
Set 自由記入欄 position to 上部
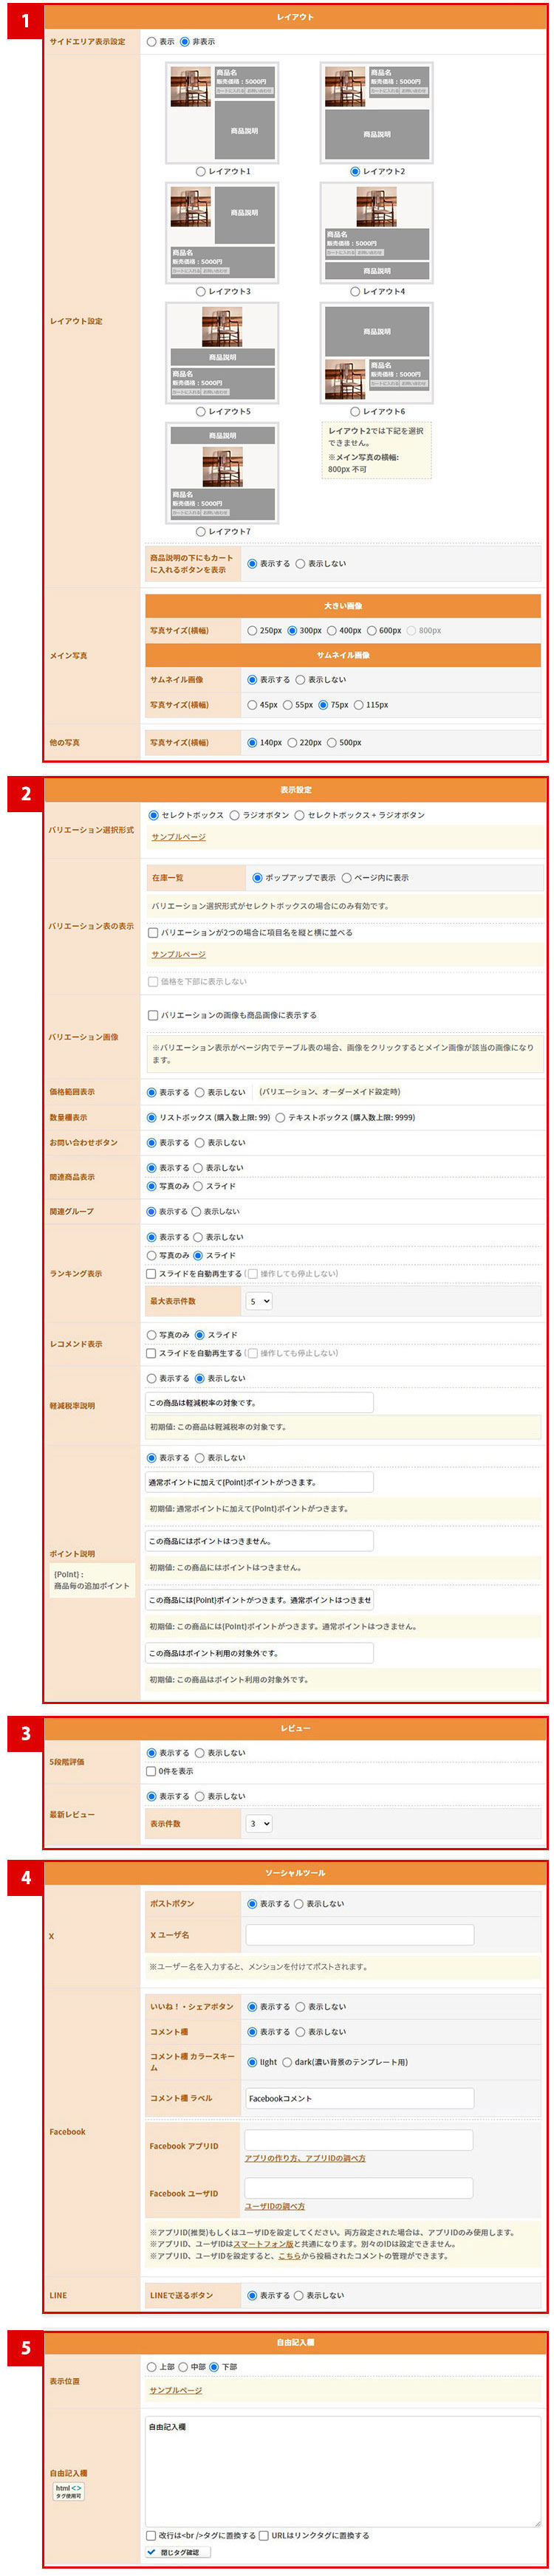pyautogui.click(x=152, y=2367)
